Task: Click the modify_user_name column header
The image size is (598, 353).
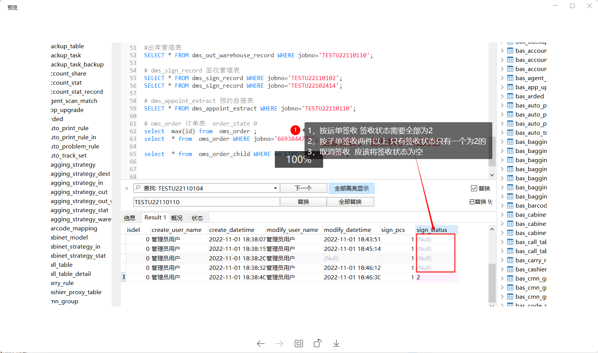Action: tap(294, 230)
